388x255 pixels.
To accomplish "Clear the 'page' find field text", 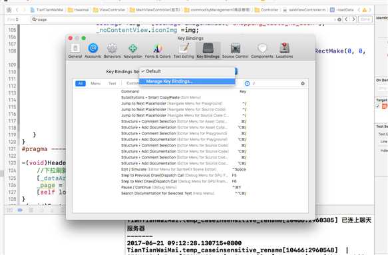I will (x=339, y=19).
